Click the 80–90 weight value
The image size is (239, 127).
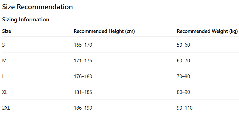[183, 92]
